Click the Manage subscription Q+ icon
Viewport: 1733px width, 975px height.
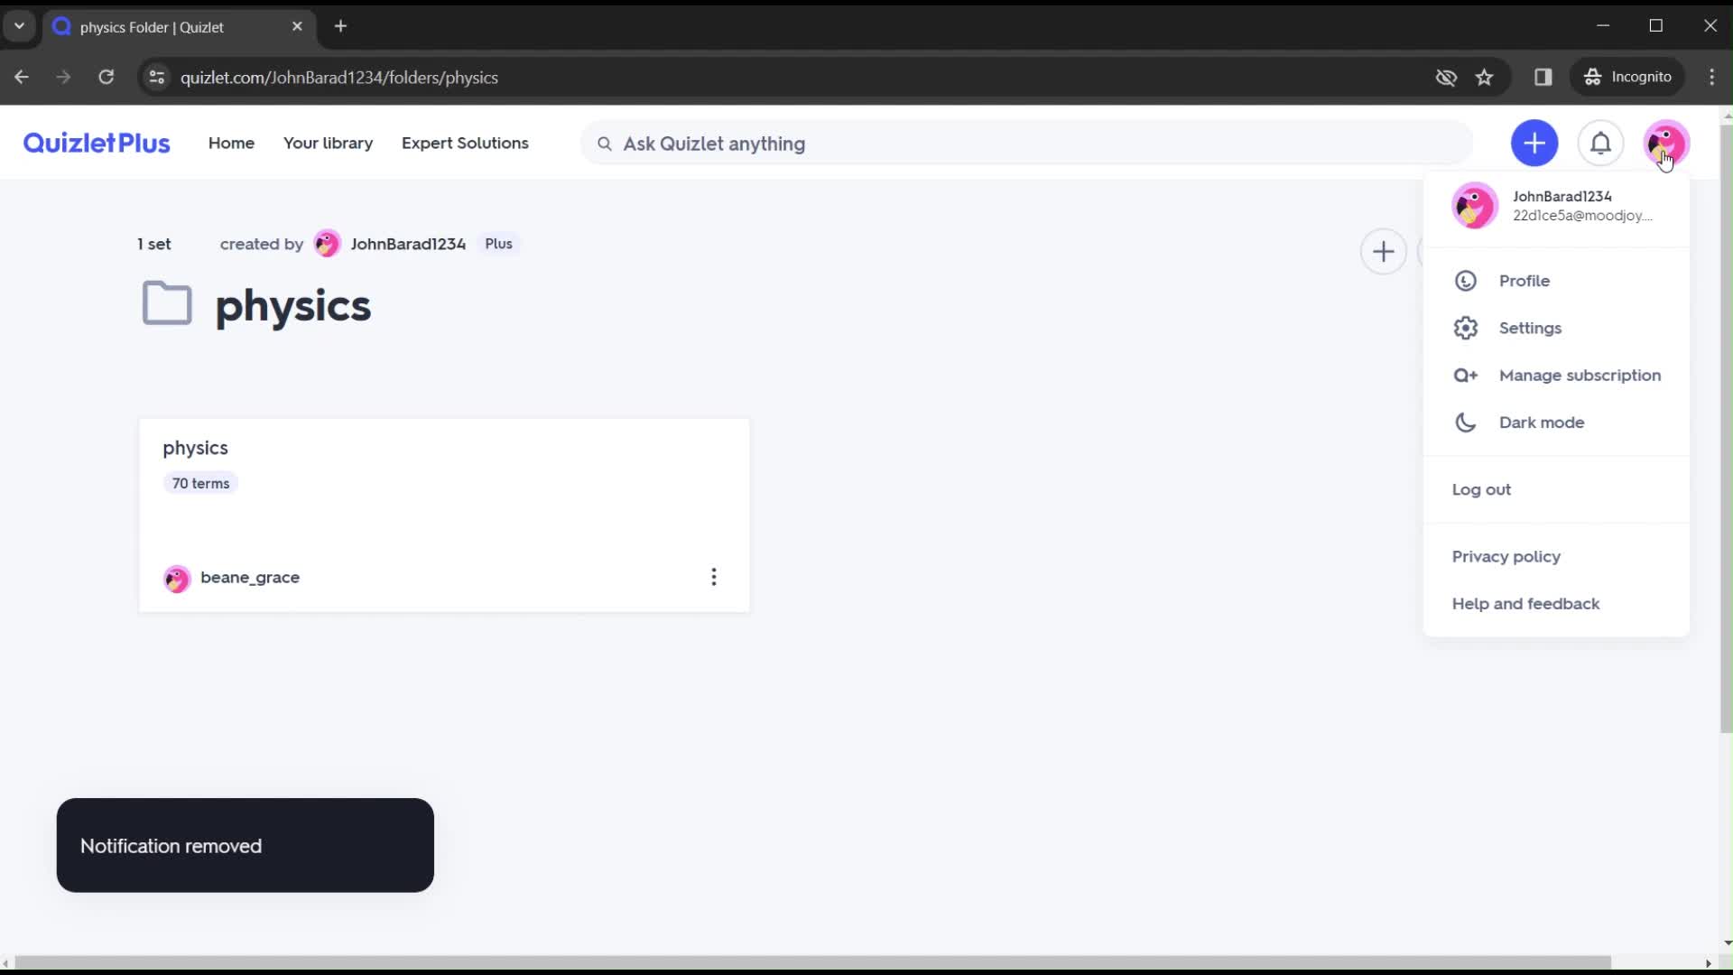[x=1467, y=374]
